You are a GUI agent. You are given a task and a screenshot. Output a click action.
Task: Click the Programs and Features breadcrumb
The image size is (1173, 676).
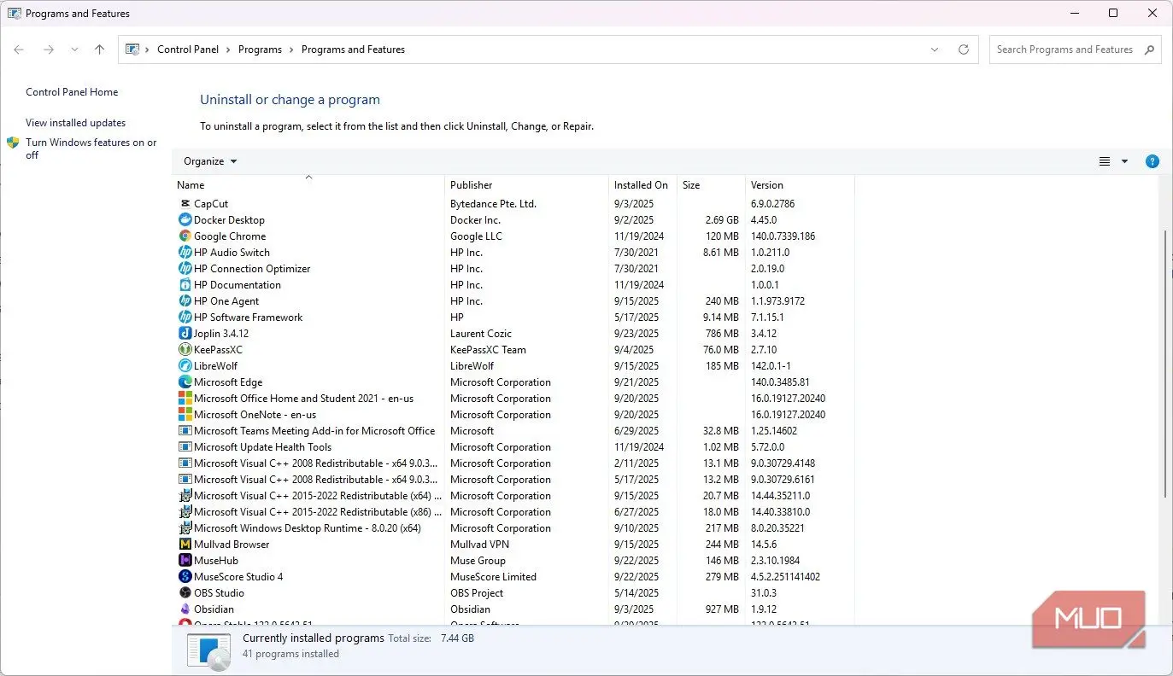coord(353,50)
